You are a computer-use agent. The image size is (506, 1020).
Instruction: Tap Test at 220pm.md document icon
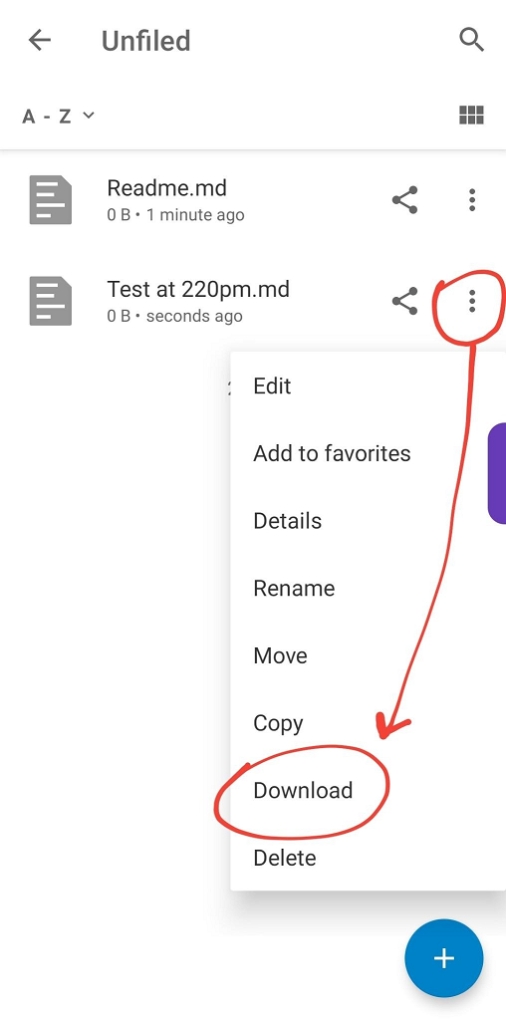coord(51,301)
